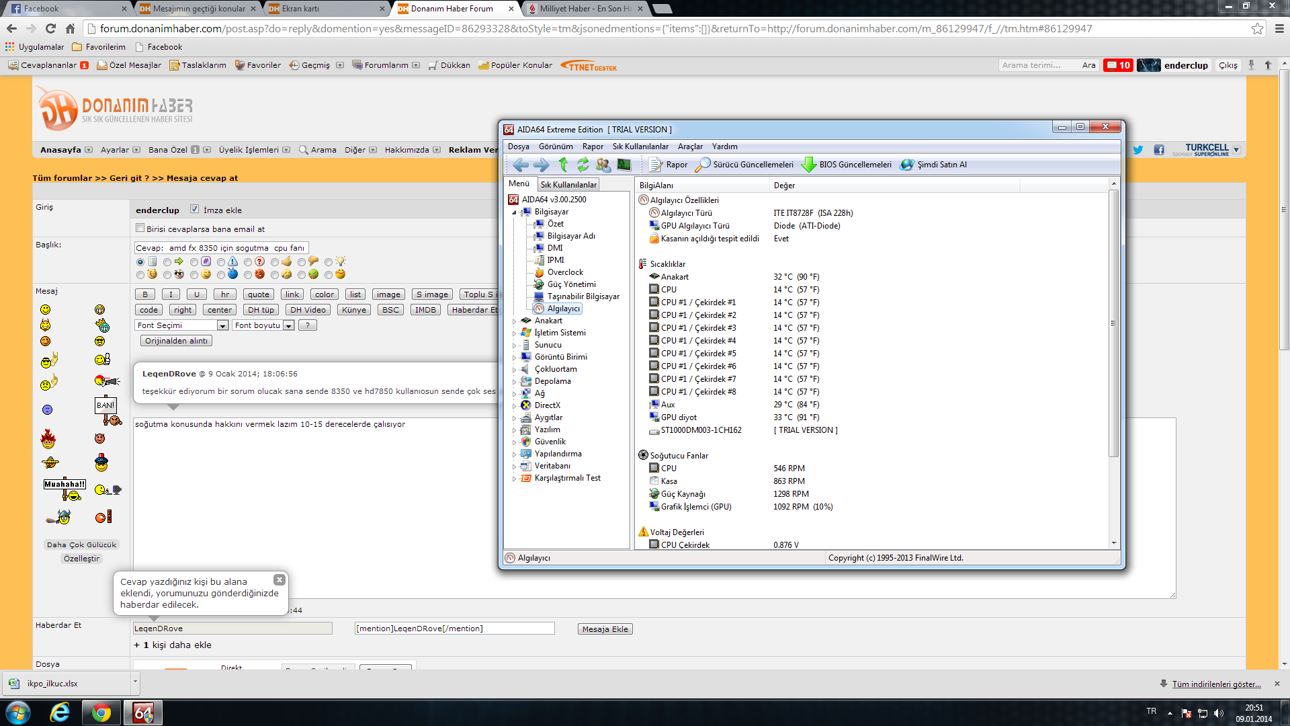Viewport: 1290px width, 726px height.
Task: Switch to the Ekran kartı browser tab
Action: pos(325,9)
